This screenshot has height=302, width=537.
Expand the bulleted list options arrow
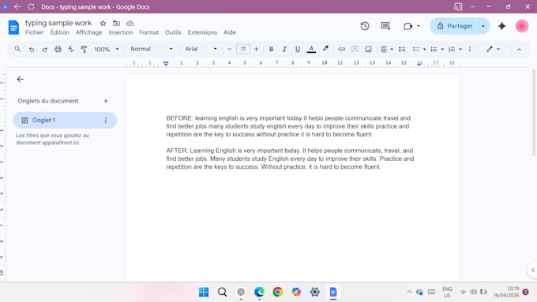[442, 49]
